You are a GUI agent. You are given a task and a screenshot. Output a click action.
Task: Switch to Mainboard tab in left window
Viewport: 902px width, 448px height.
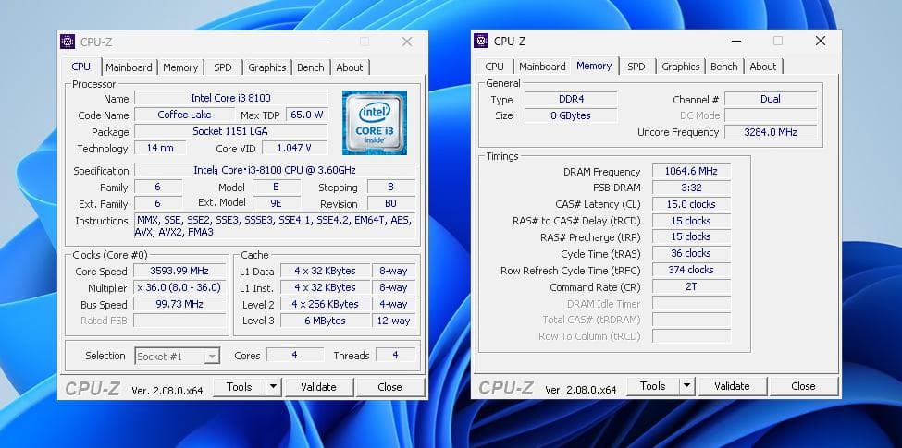point(129,67)
